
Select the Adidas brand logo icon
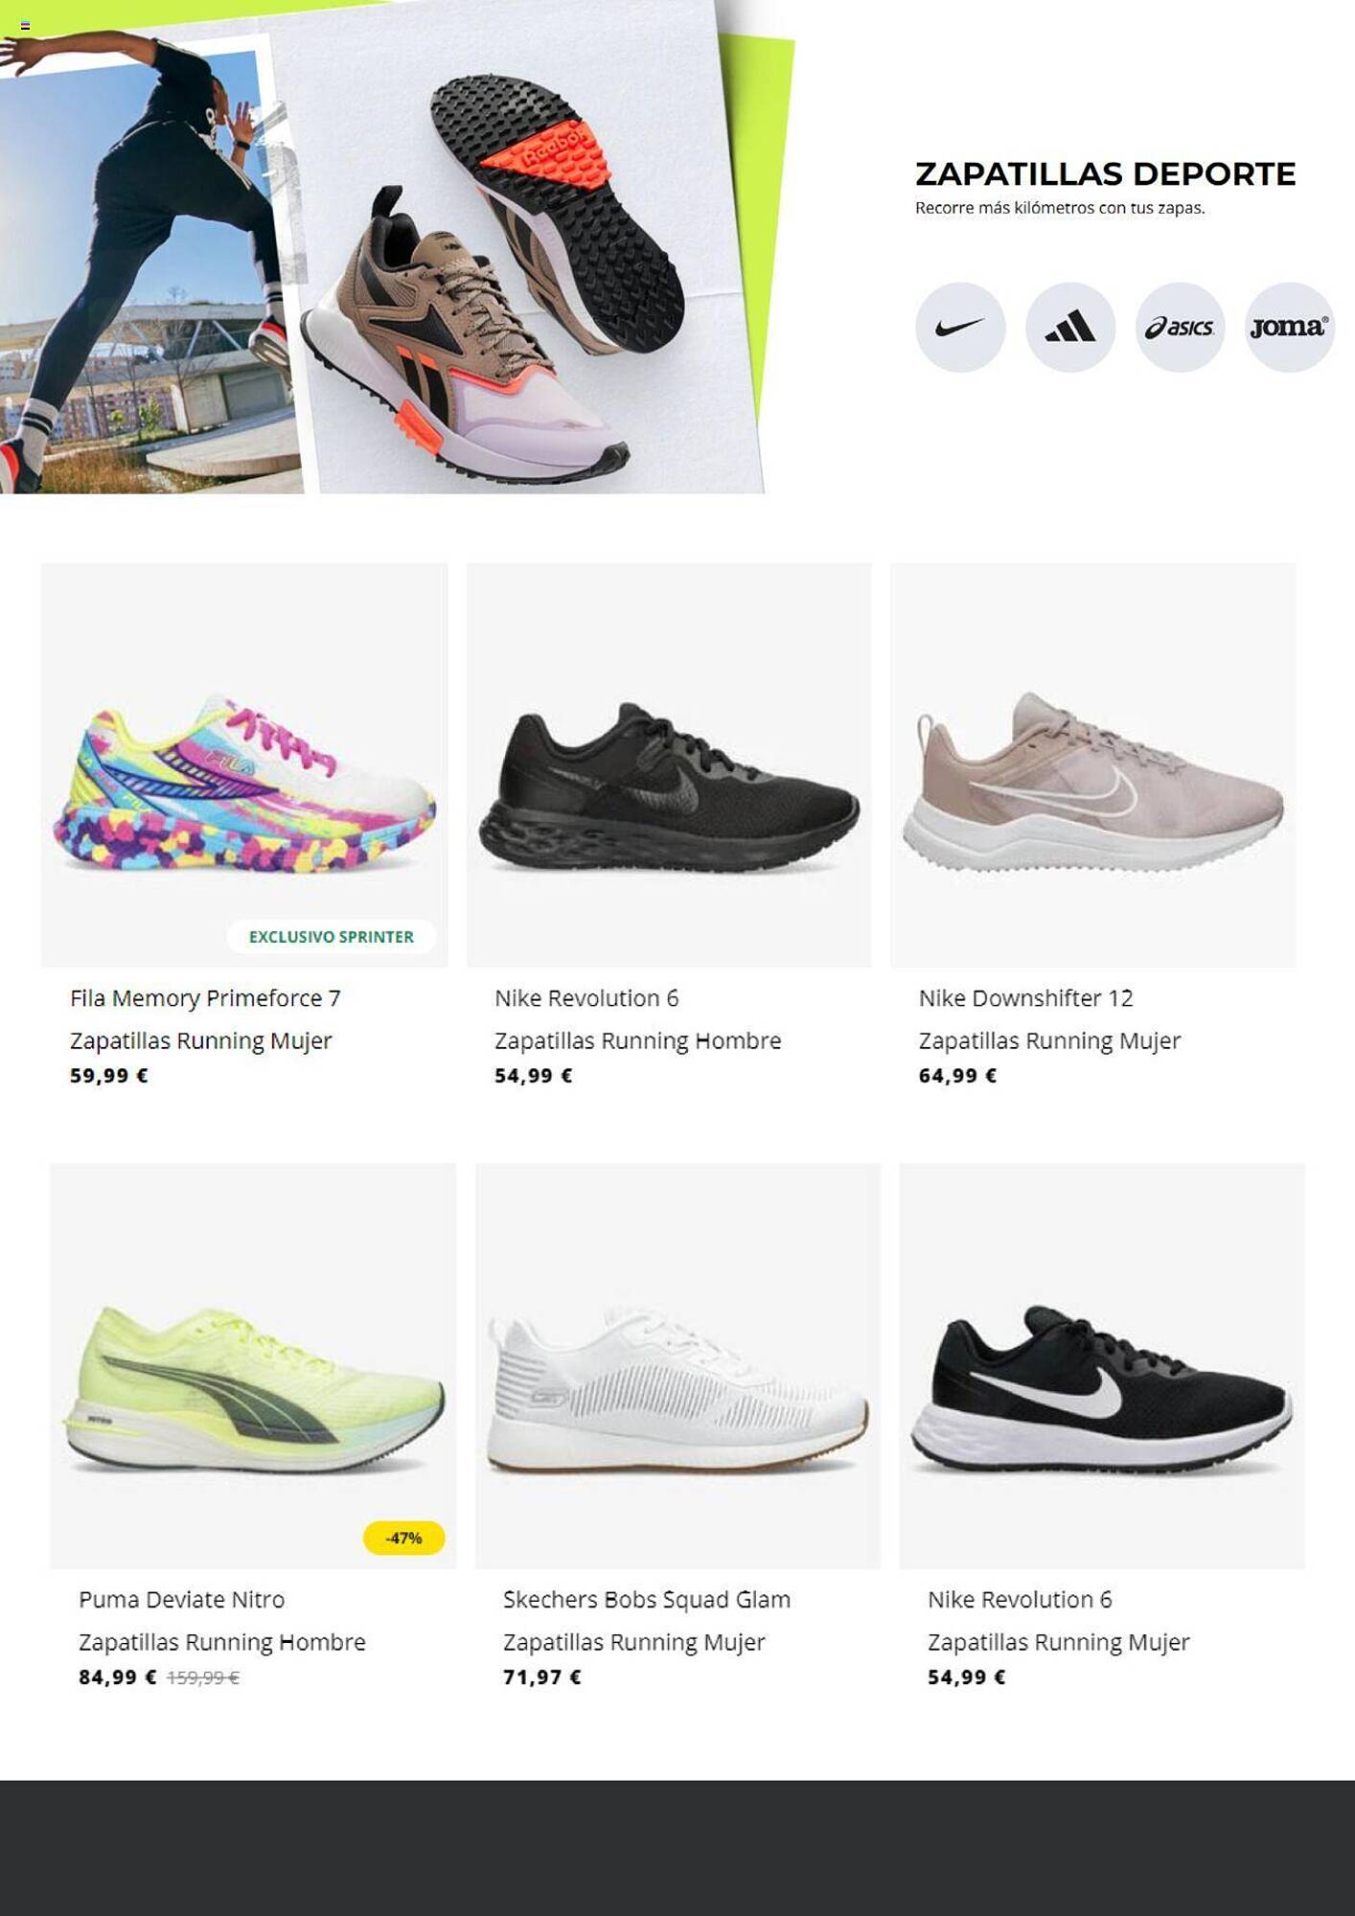(x=1070, y=328)
